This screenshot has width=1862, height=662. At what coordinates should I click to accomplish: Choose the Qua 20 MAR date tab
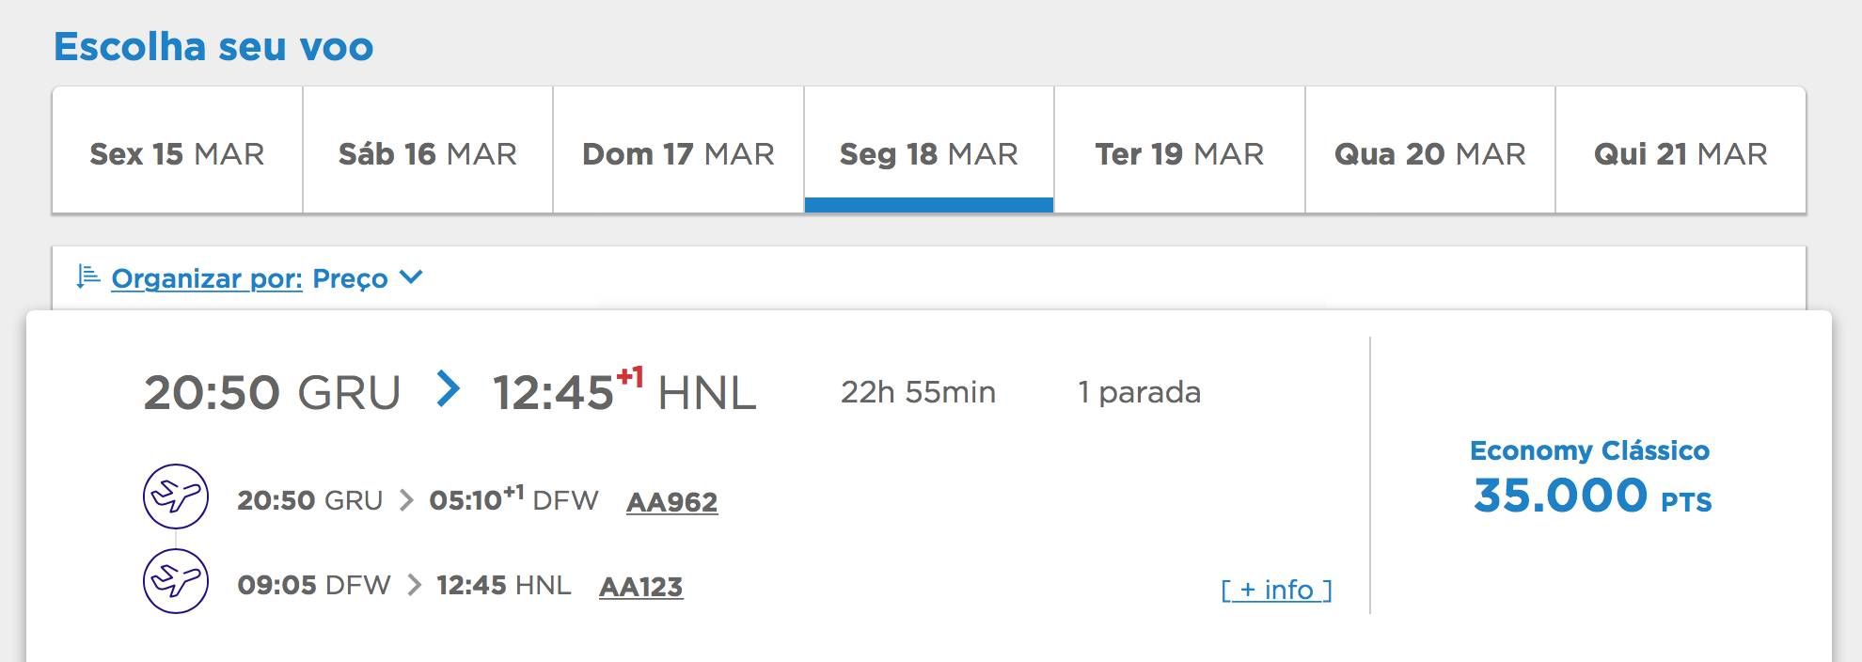click(1430, 150)
